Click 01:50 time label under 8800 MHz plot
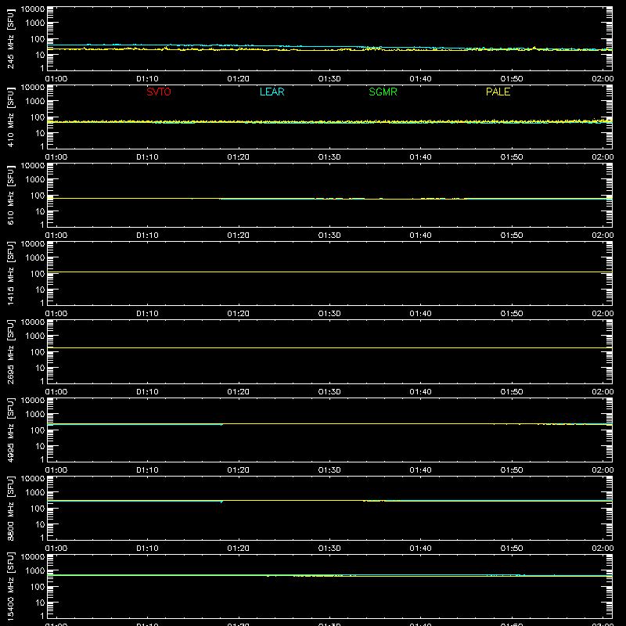The height and width of the screenshot is (626, 626). [512, 549]
